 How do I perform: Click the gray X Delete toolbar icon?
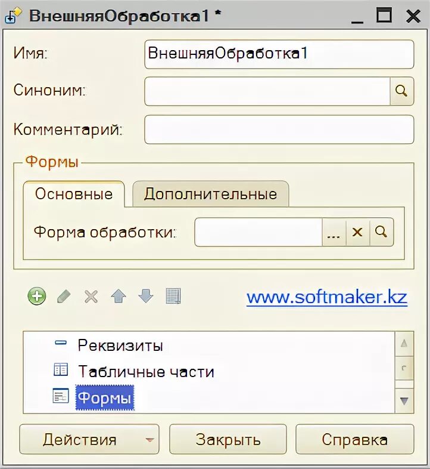click(x=91, y=297)
